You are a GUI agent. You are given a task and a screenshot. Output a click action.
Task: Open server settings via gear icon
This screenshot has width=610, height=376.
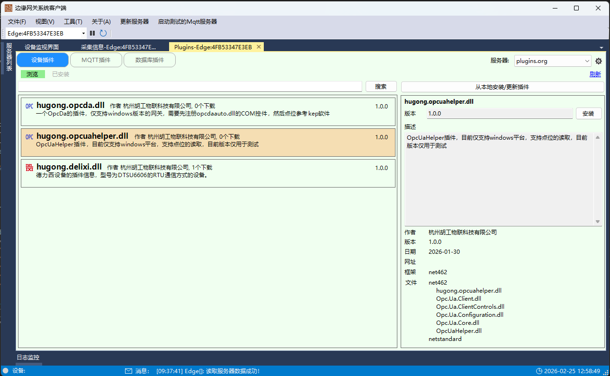pos(599,61)
